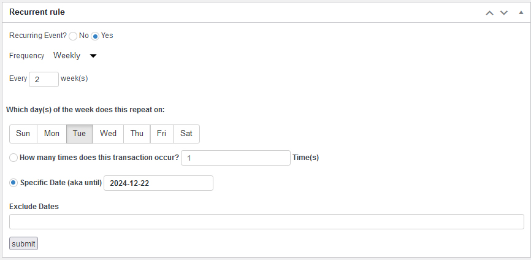This screenshot has height=260, width=531.
Task: Select No for Recurring Event
Action: [x=73, y=36]
